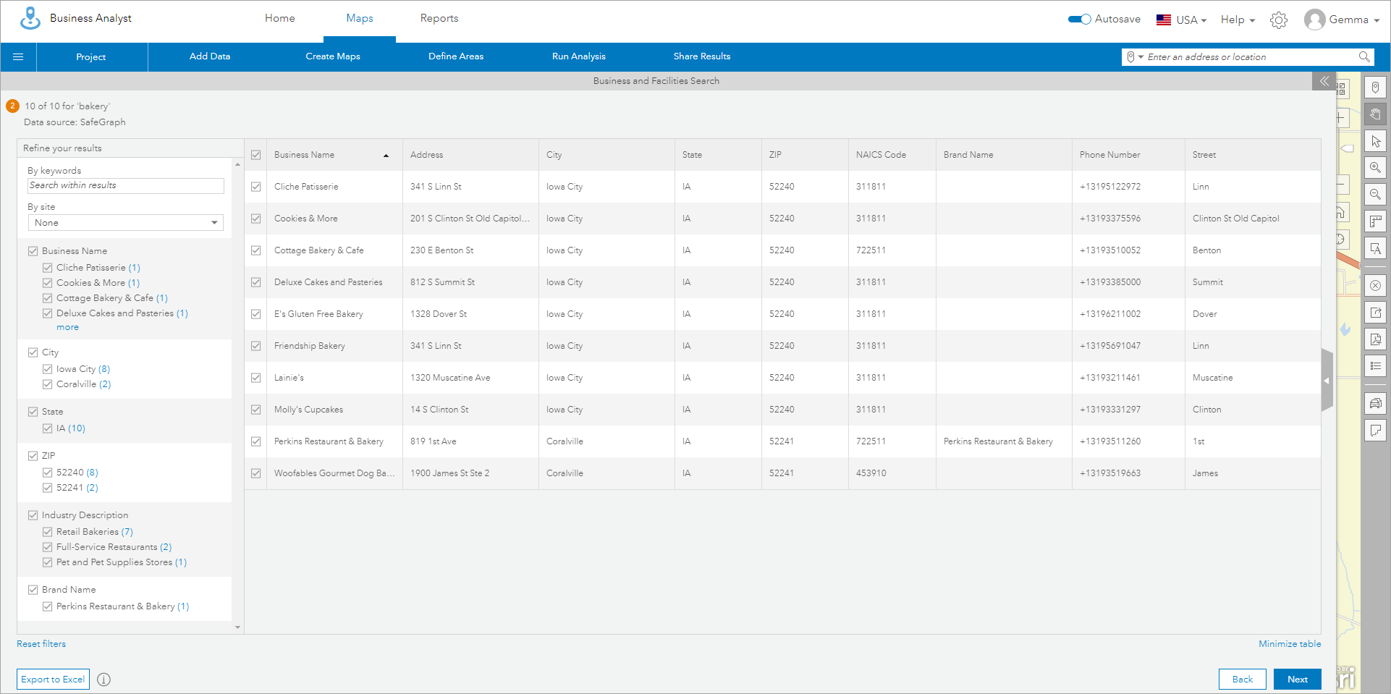The image size is (1391, 694).
Task: Click the search magnifier in the address box
Action: pyautogui.click(x=1363, y=56)
